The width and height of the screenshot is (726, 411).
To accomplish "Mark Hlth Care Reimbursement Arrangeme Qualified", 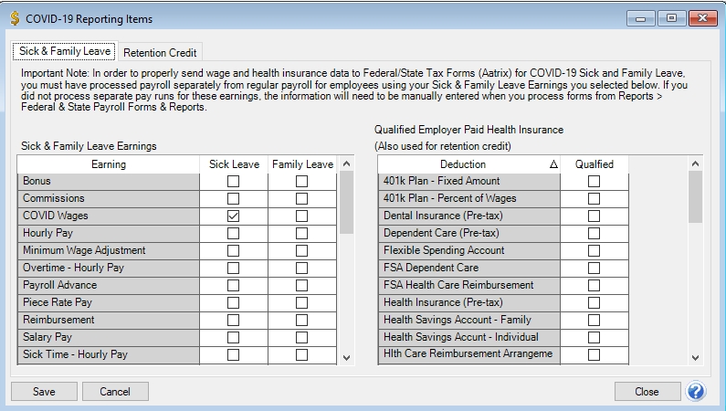I will (594, 355).
